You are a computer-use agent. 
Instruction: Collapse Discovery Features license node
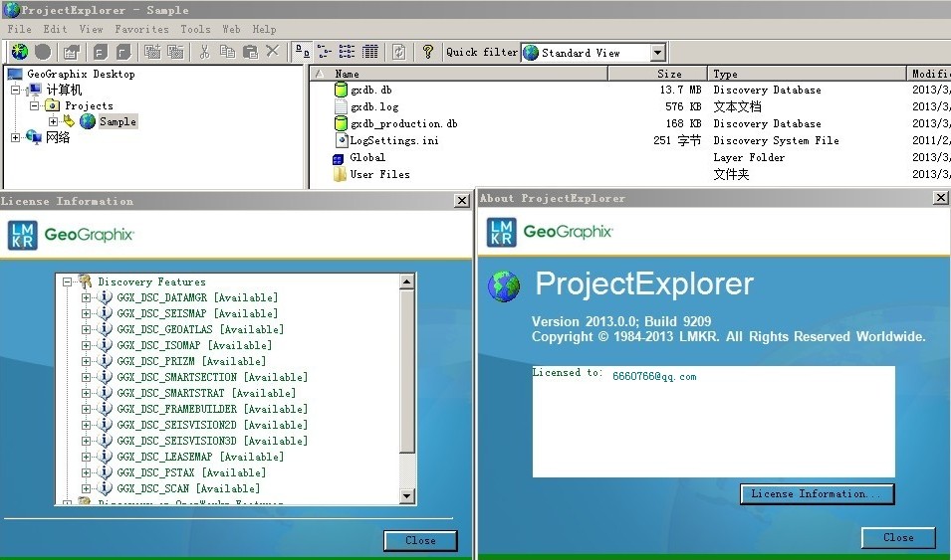67,281
